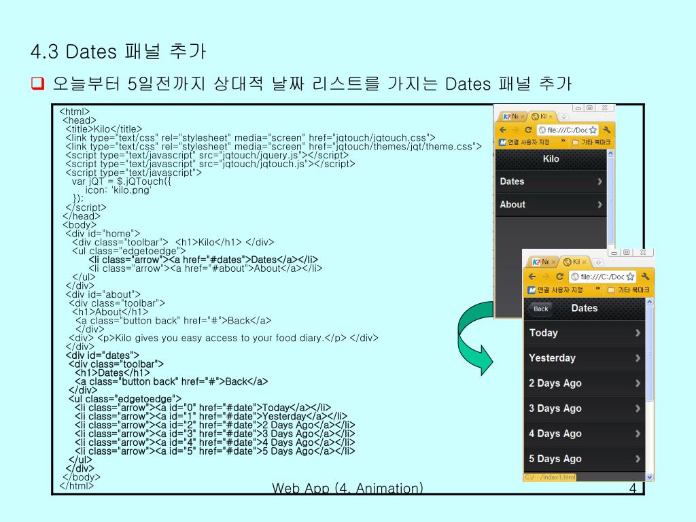This screenshot has width=696, height=522.
Task: Click the '<div id="dates">' code line
Action: pos(103,355)
